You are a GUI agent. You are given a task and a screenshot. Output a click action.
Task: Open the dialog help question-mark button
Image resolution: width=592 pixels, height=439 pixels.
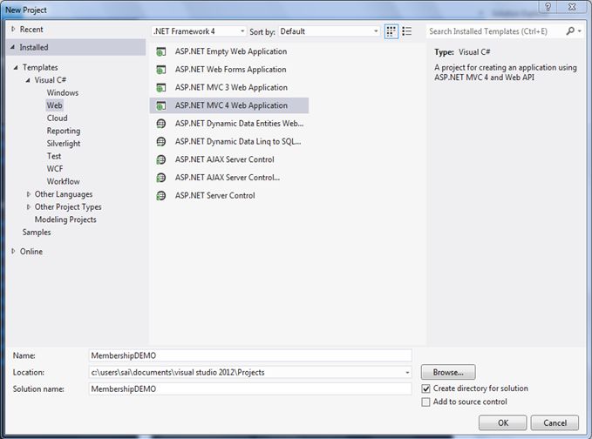click(x=548, y=7)
